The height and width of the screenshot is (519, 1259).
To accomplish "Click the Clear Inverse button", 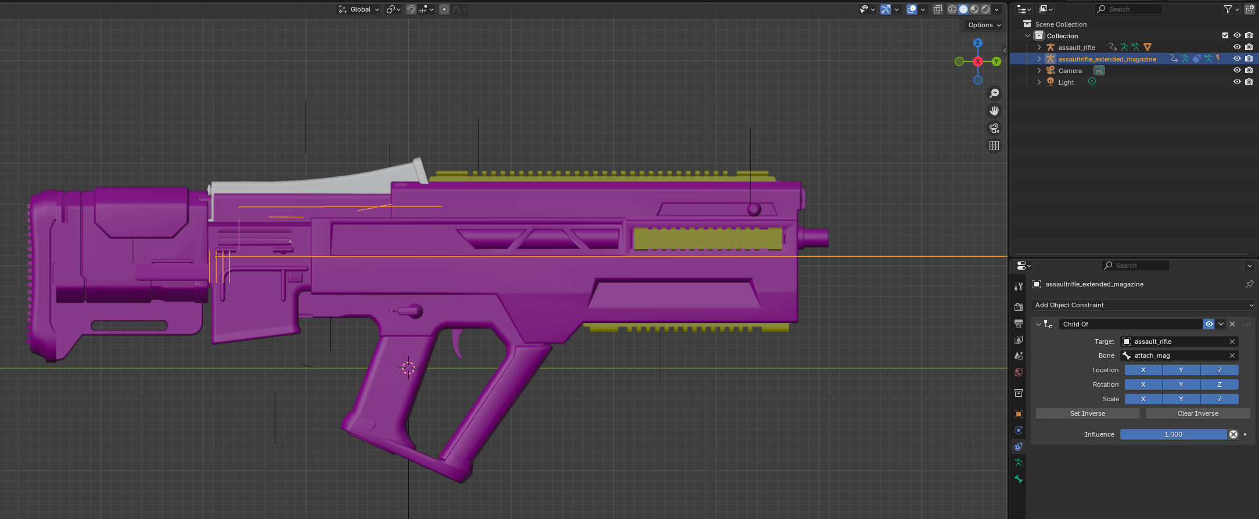I will (x=1197, y=413).
